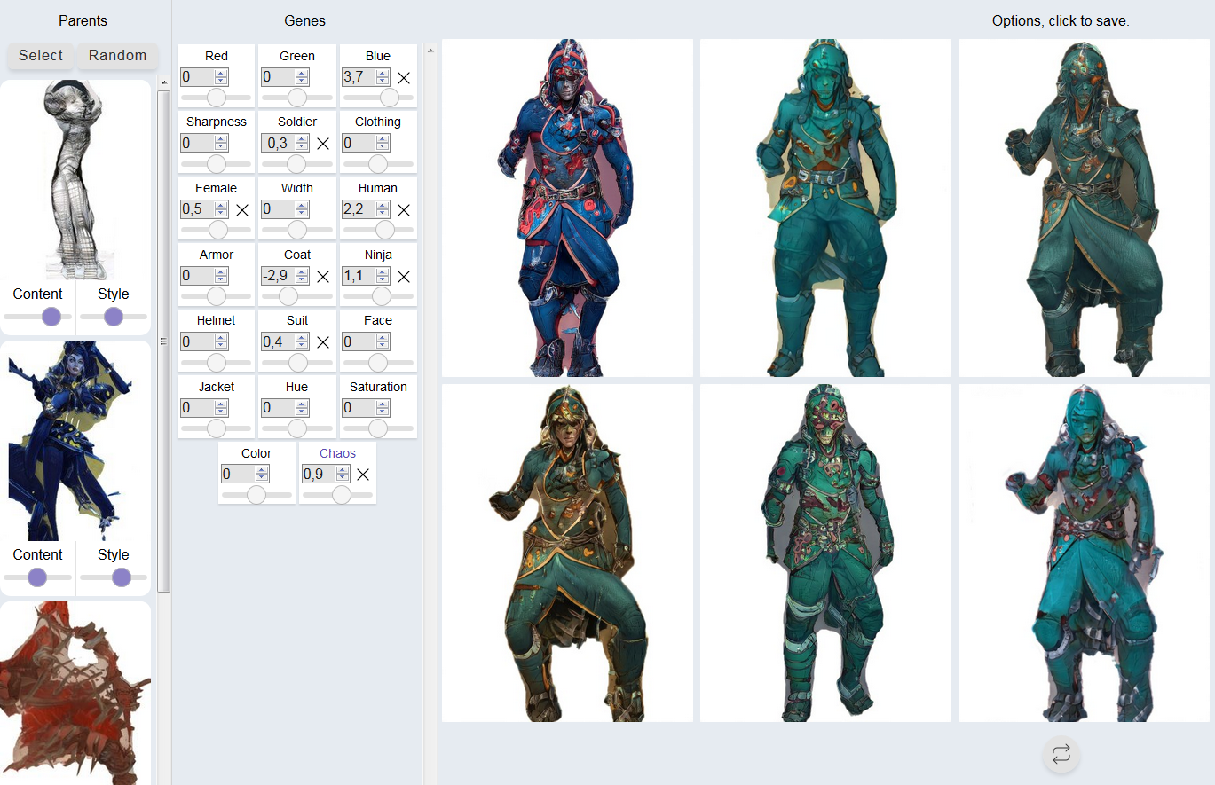Click the Content slider of the dark blue parent
The height and width of the screenshot is (785, 1215).
click(x=38, y=577)
